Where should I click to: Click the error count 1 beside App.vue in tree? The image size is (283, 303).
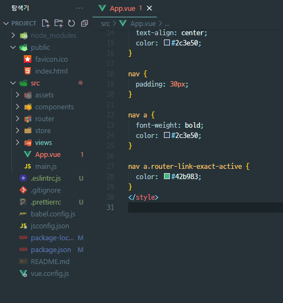[x=82, y=154]
